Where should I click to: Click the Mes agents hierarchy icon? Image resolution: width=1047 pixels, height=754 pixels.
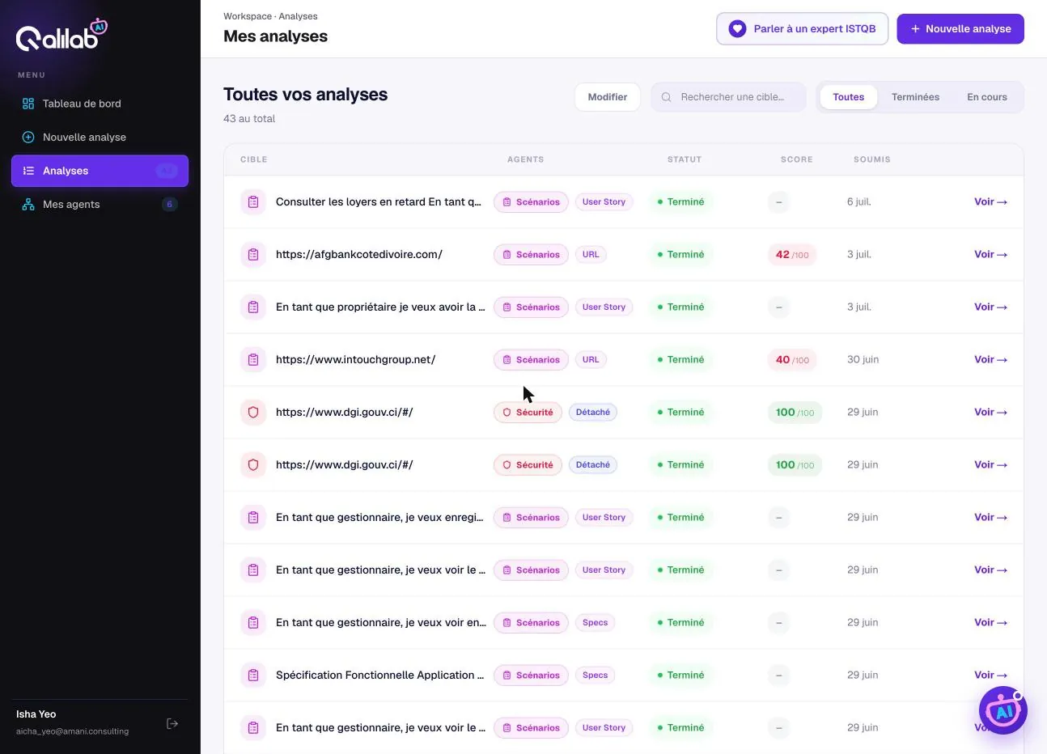point(28,205)
